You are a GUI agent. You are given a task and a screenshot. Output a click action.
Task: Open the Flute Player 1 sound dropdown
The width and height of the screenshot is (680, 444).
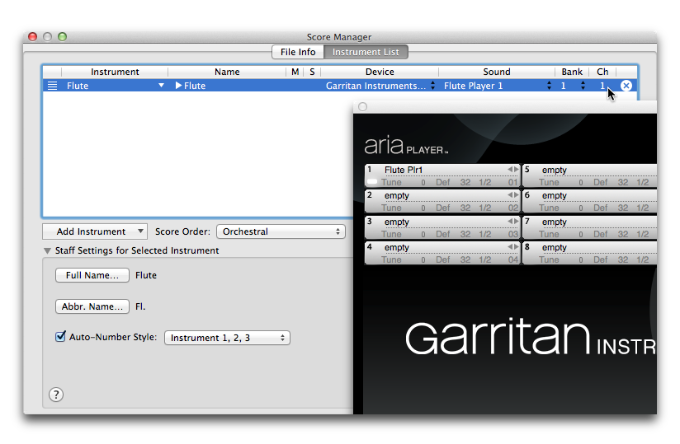click(x=549, y=86)
